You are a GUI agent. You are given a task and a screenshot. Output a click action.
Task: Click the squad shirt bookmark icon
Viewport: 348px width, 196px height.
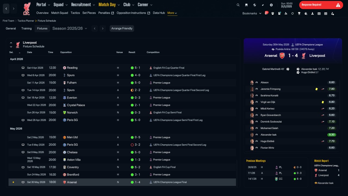pyautogui.click(x=273, y=13)
